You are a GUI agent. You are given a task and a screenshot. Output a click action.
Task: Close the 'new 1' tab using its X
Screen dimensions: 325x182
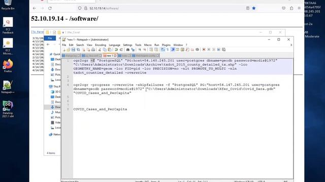click(115, 56)
